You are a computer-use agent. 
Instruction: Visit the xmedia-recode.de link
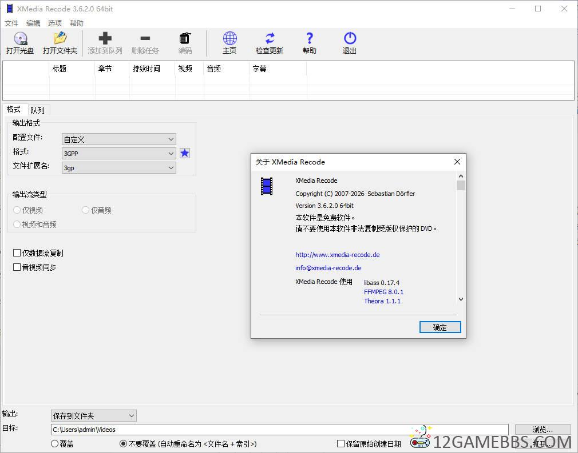point(337,255)
